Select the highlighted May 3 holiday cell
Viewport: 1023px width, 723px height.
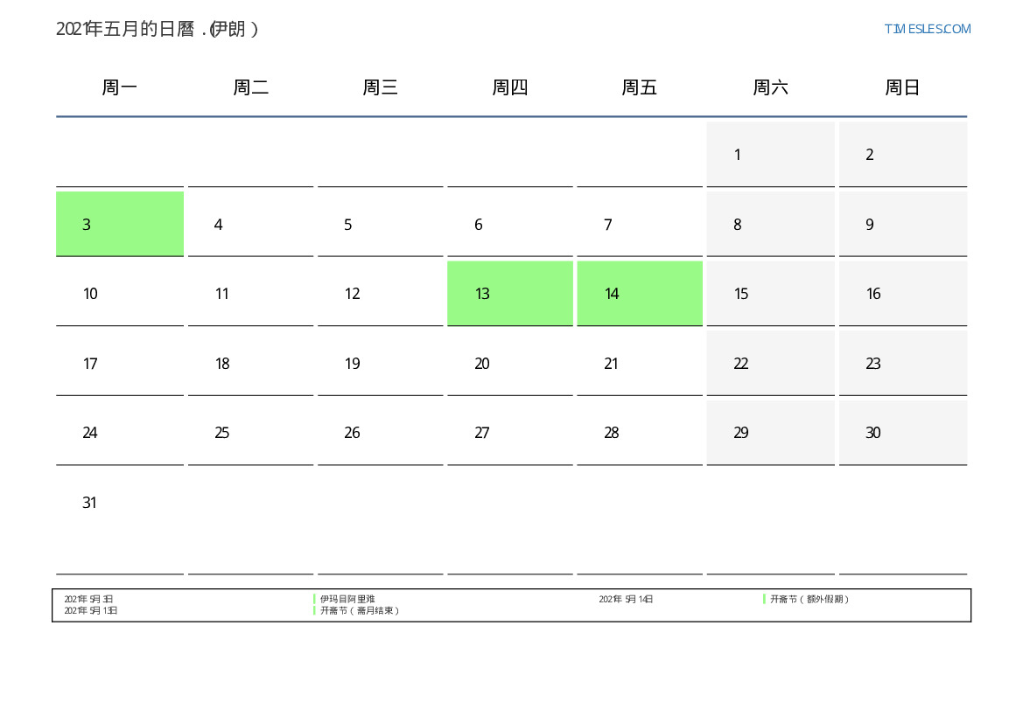point(120,224)
